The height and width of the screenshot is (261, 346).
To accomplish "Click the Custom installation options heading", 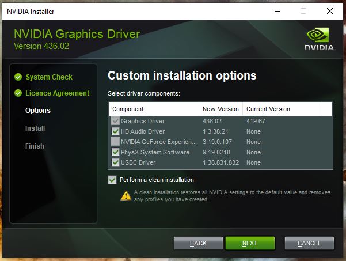I will point(182,75).
